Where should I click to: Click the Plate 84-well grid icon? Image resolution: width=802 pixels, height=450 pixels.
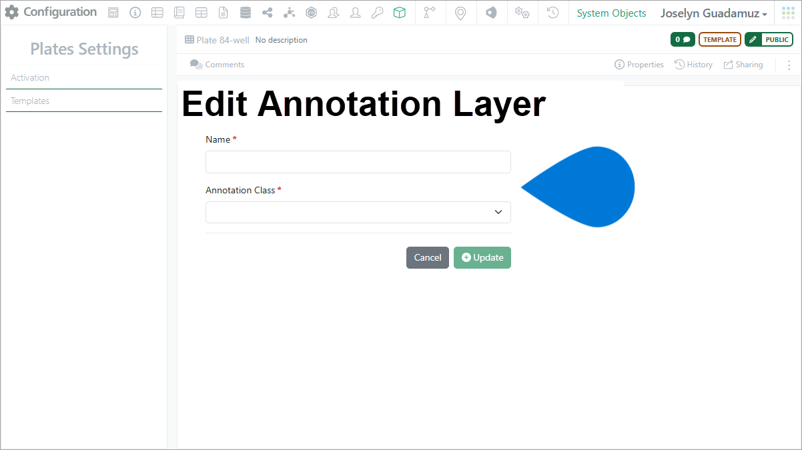(x=189, y=40)
